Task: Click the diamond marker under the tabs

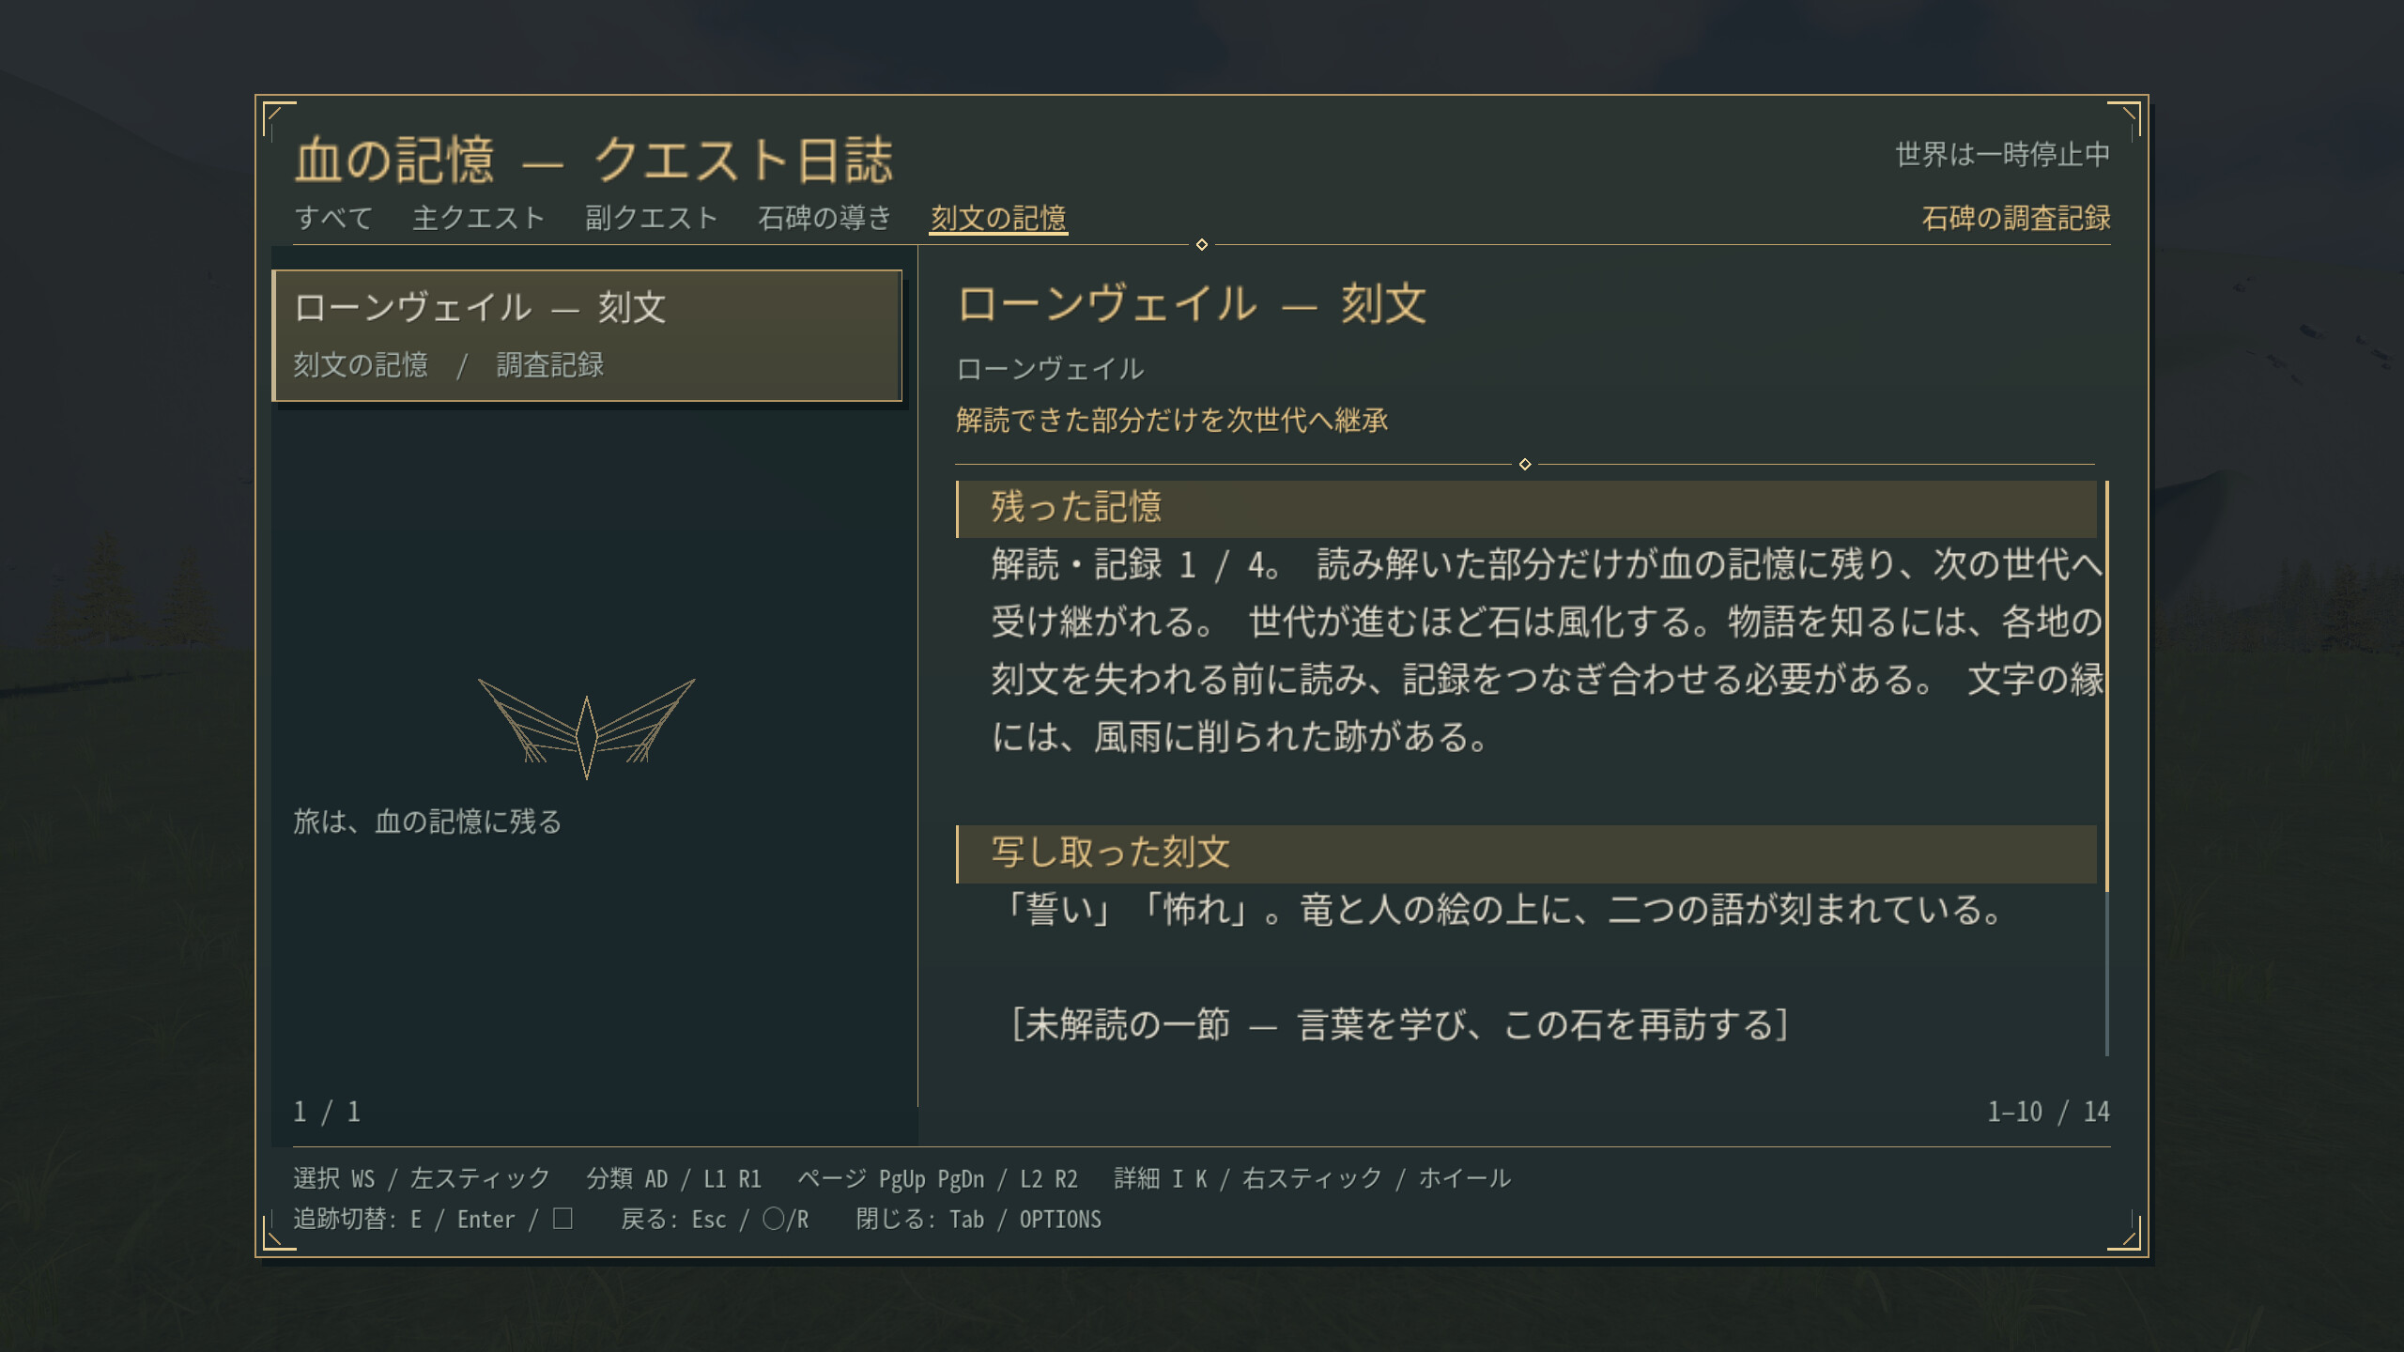Action: coord(1202,245)
